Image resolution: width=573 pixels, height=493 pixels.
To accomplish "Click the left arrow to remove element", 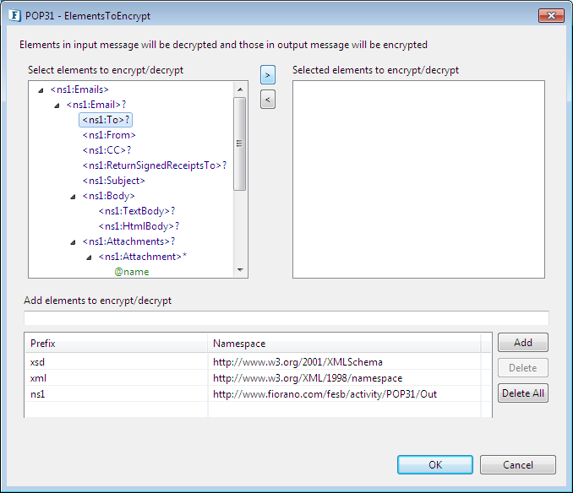I will [268, 101].
